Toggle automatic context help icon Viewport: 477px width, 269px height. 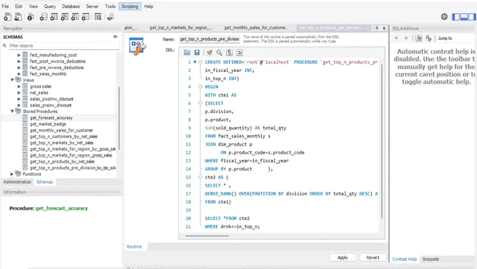(x=429, y=38)
